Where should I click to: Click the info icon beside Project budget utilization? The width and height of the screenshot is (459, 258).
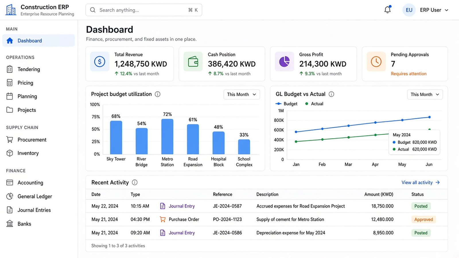[157, 94]
